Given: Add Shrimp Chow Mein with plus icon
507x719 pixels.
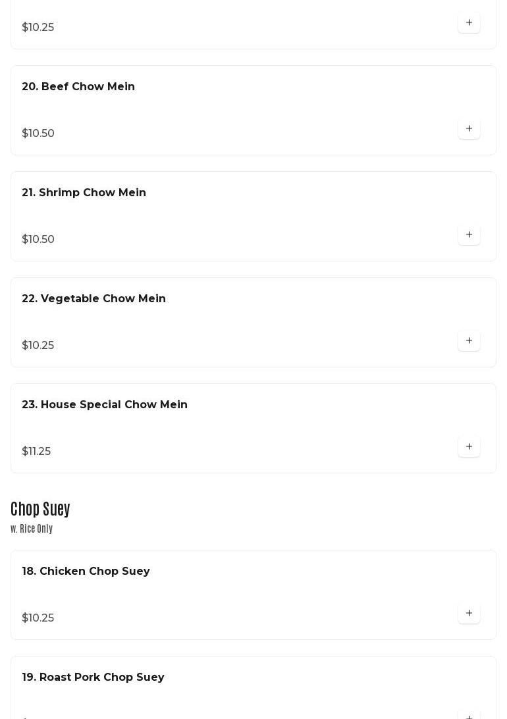Looking at the screenshot, I should [469, 235].
